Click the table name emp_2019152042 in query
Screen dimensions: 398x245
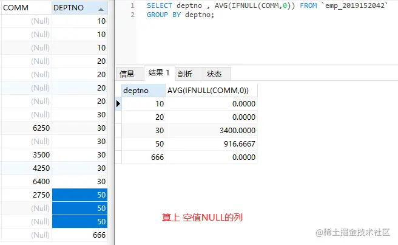354,5
